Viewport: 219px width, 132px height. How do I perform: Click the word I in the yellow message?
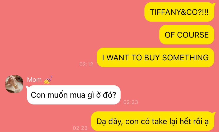pos(103,58)
